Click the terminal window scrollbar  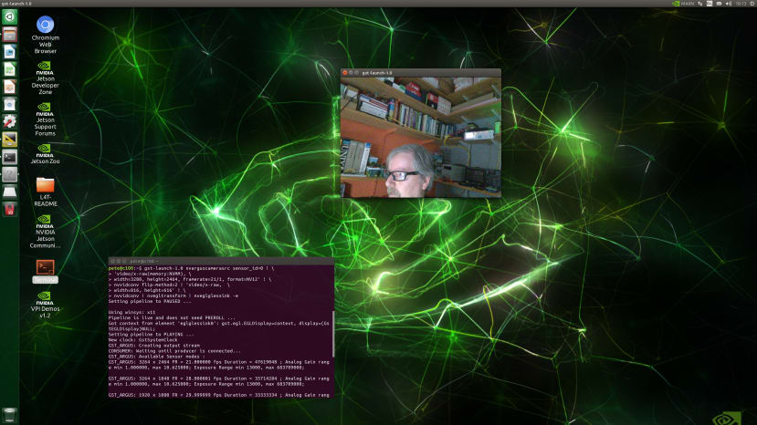click(333, 334)
